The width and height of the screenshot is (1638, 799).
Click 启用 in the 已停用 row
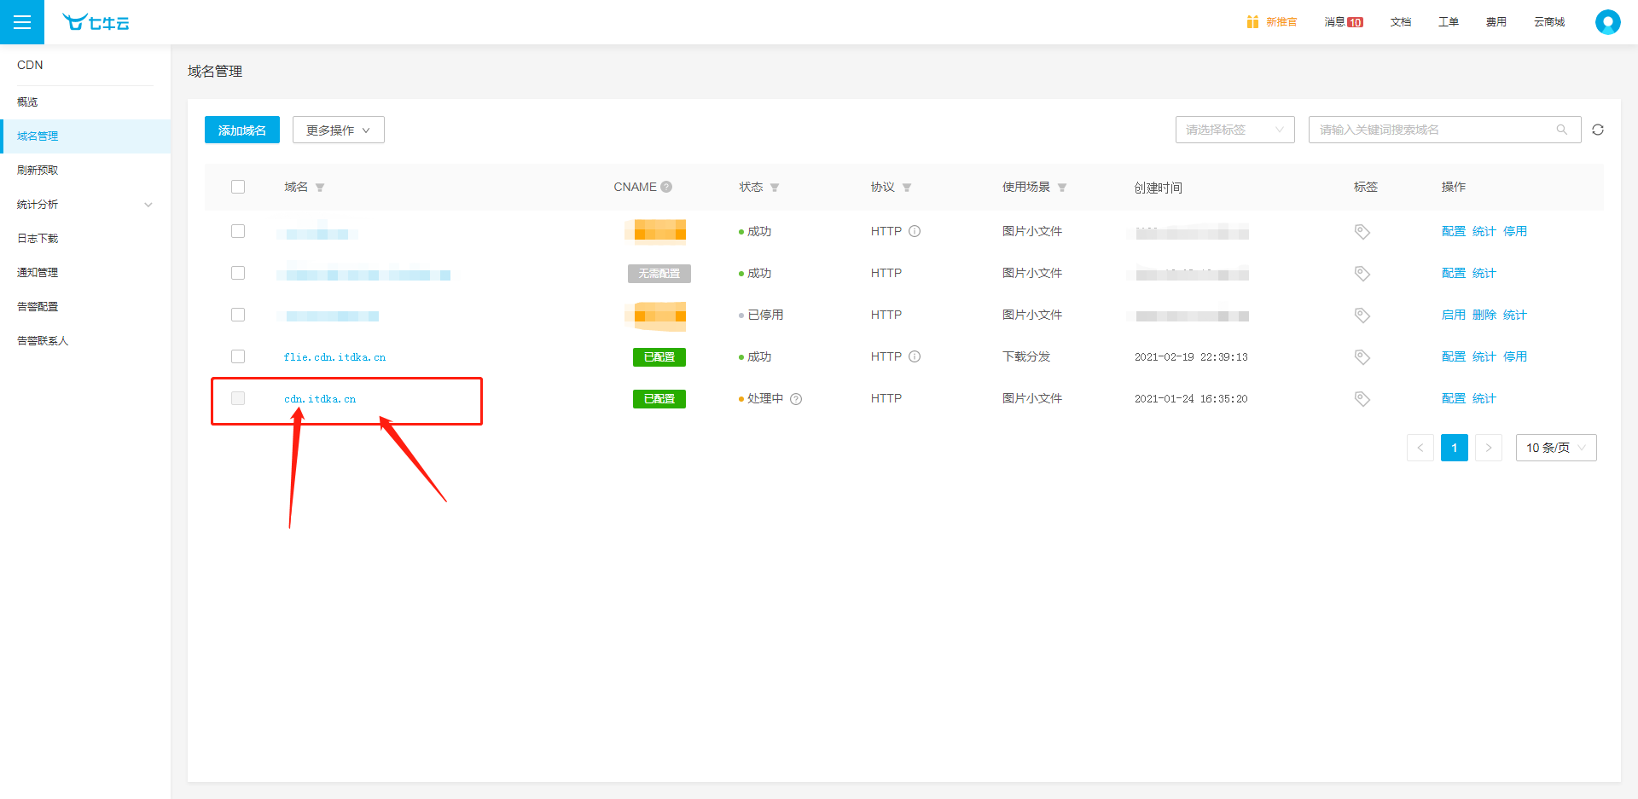(x=1454, y=315)
